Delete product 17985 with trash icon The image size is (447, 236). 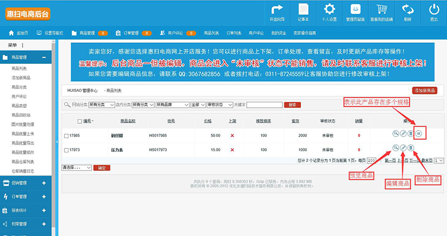(411, 133)
